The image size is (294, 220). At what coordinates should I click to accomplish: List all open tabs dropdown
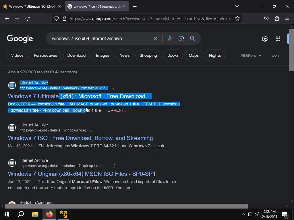coord(237,6)
